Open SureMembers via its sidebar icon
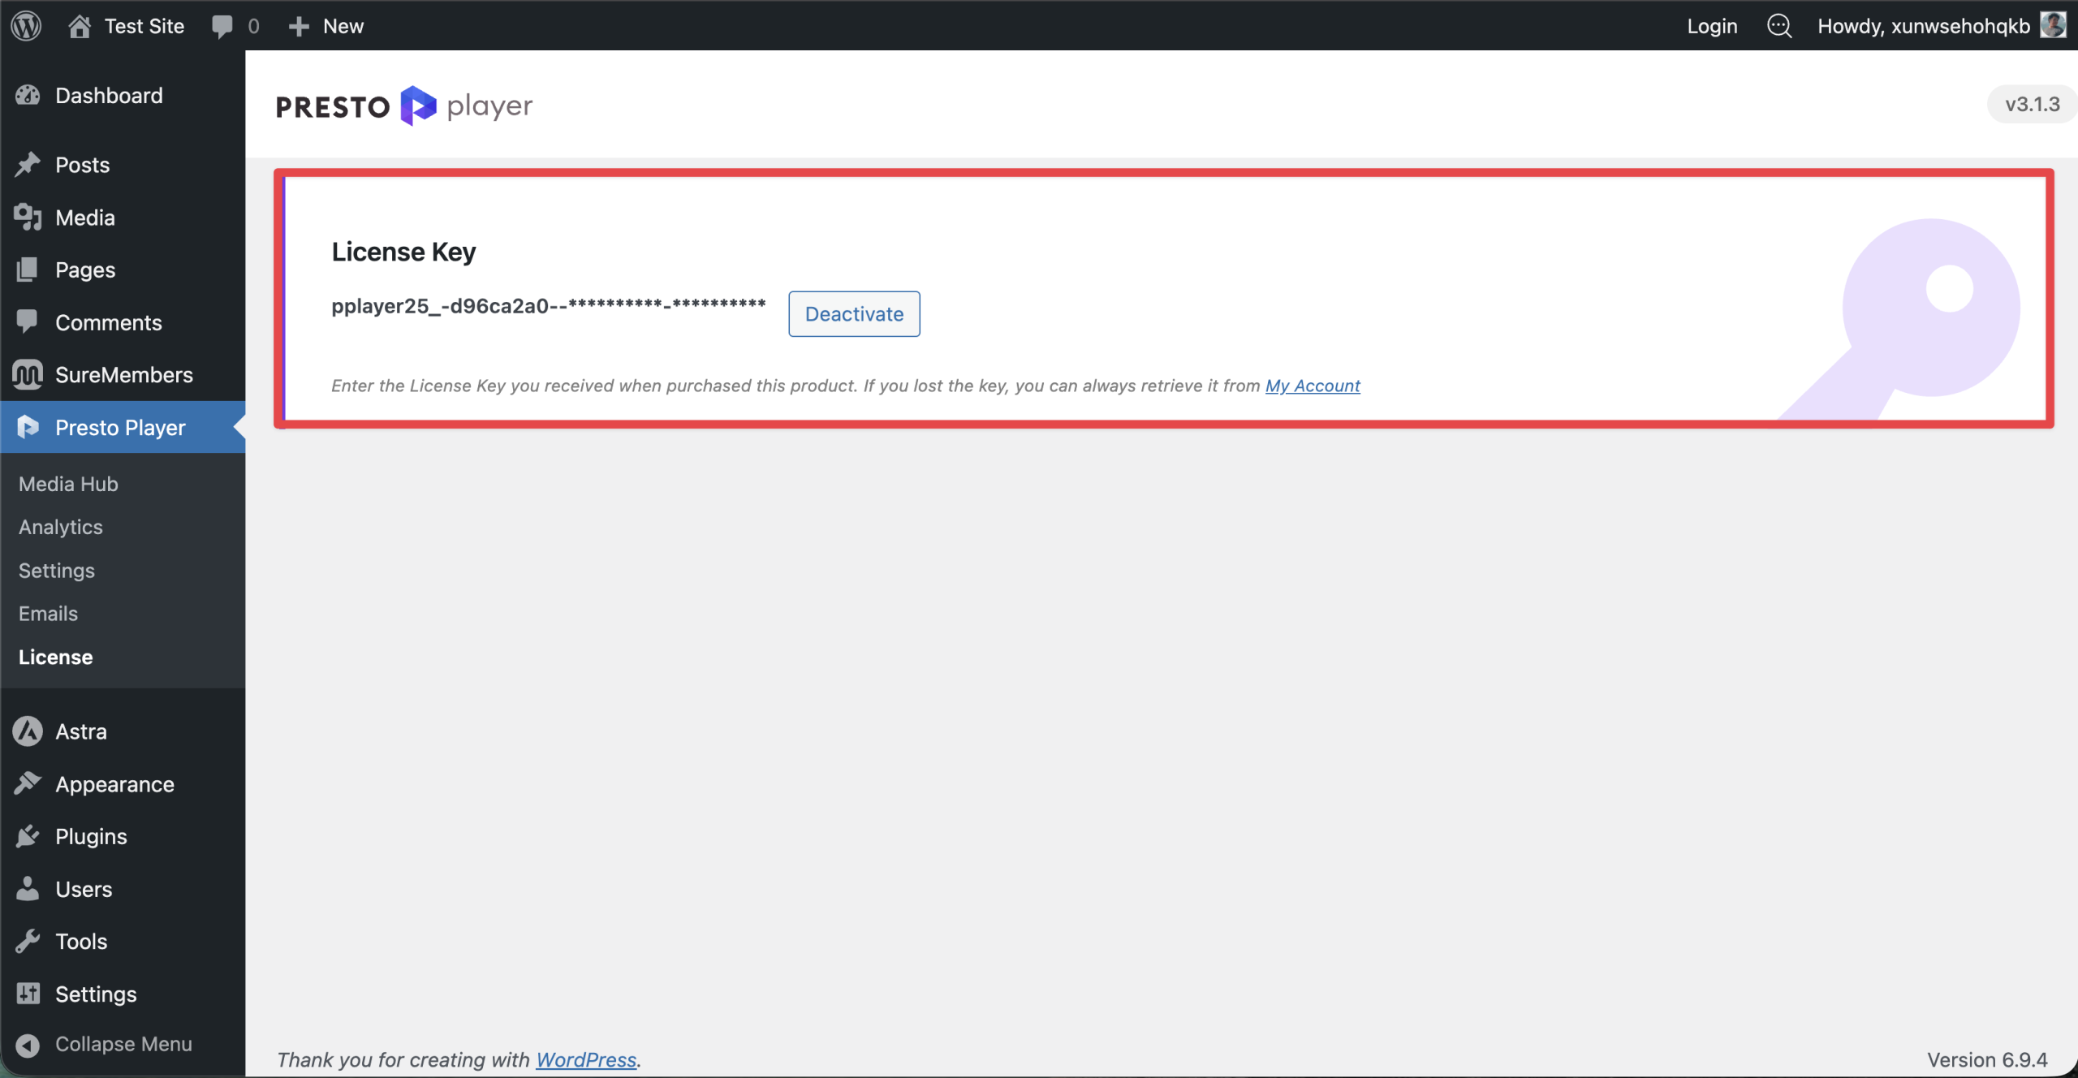 click(28, 374)
